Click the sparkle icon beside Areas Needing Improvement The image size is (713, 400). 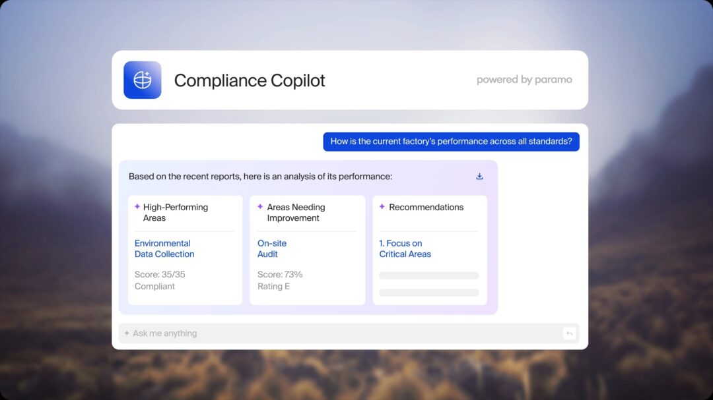click(x=260, y=206)
